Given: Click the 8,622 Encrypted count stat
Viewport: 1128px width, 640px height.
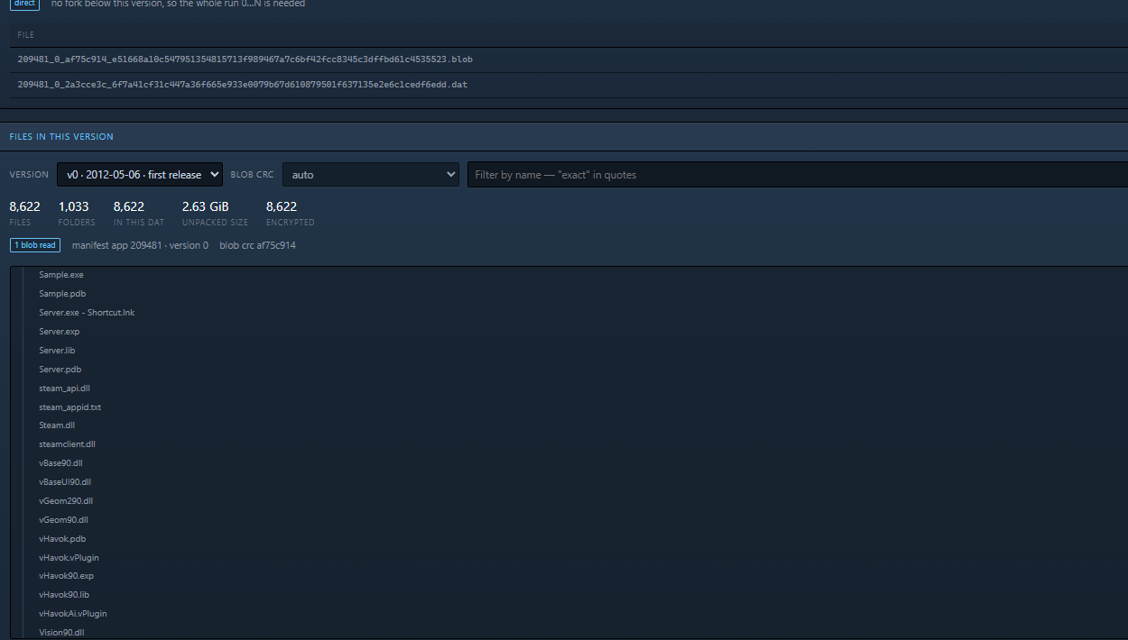Looking at the screenshot, I should (291, 213).
